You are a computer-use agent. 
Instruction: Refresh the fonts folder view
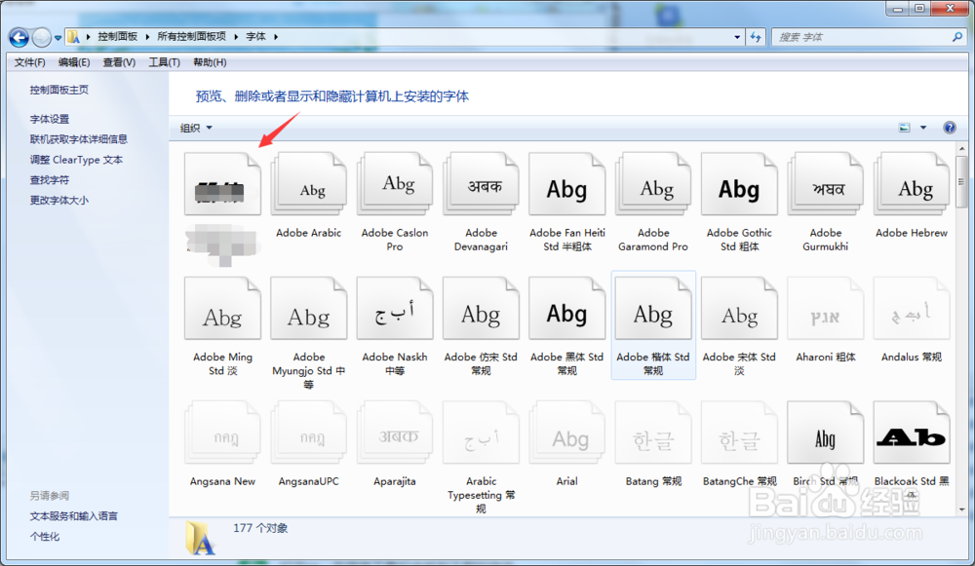pyautogui.click(x=756, y=37)
